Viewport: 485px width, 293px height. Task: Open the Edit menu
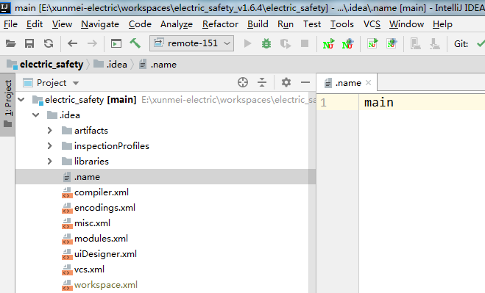point(35,24)
